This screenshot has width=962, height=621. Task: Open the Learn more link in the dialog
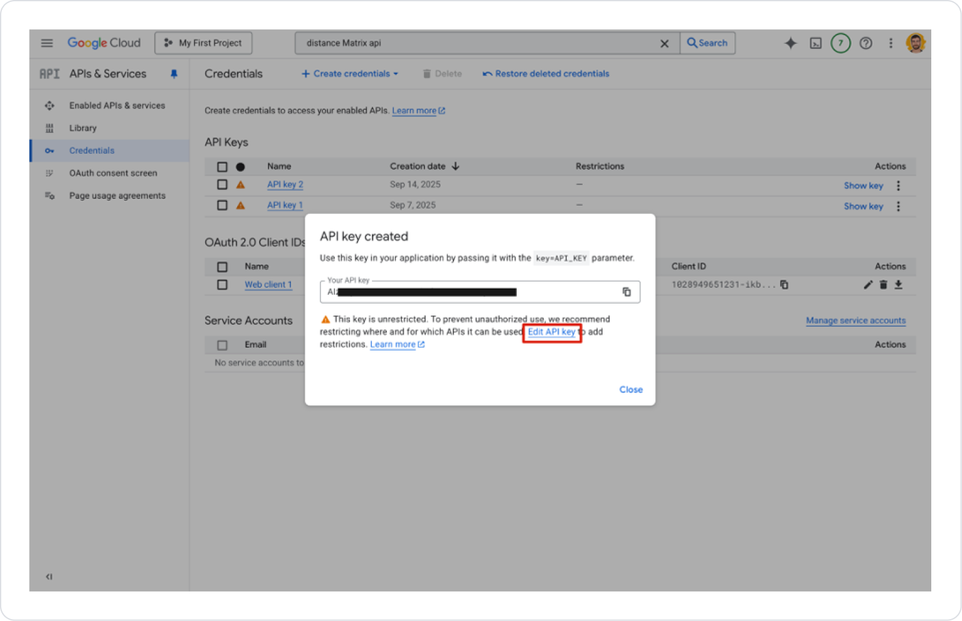(397, 344)
